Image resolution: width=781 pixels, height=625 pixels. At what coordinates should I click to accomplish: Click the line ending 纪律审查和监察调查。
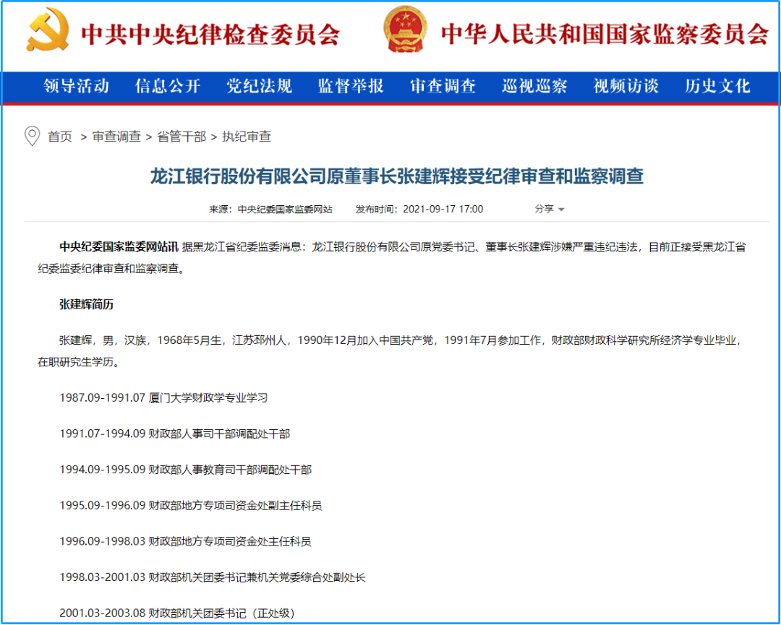(111, 269)
